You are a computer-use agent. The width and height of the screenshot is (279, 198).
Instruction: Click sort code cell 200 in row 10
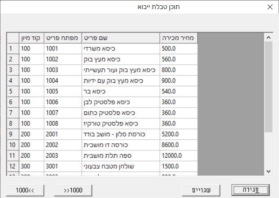click(x=31, y=145)
